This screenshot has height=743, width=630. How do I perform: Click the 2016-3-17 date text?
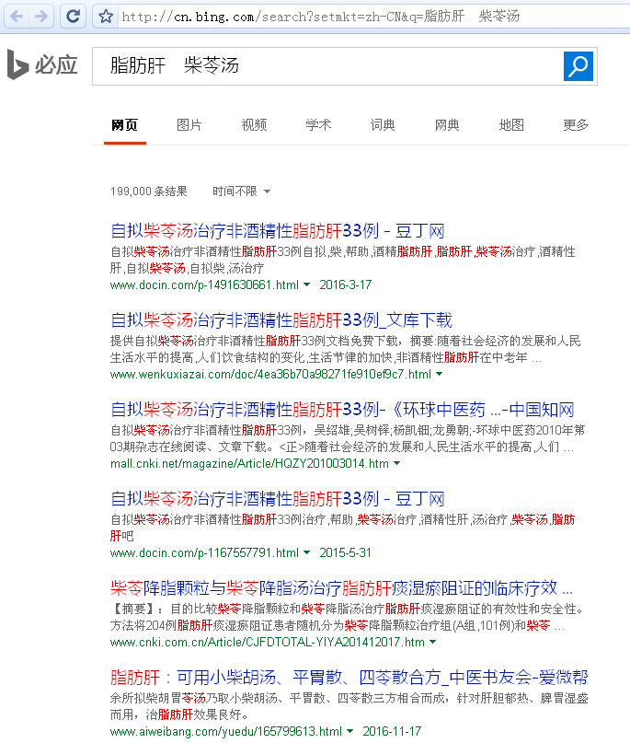tap(346, 284)
